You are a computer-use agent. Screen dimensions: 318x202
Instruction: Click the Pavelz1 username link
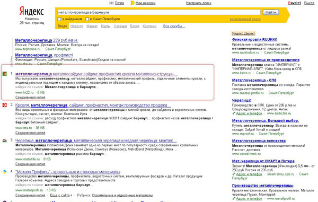click(x=295, y=3)
